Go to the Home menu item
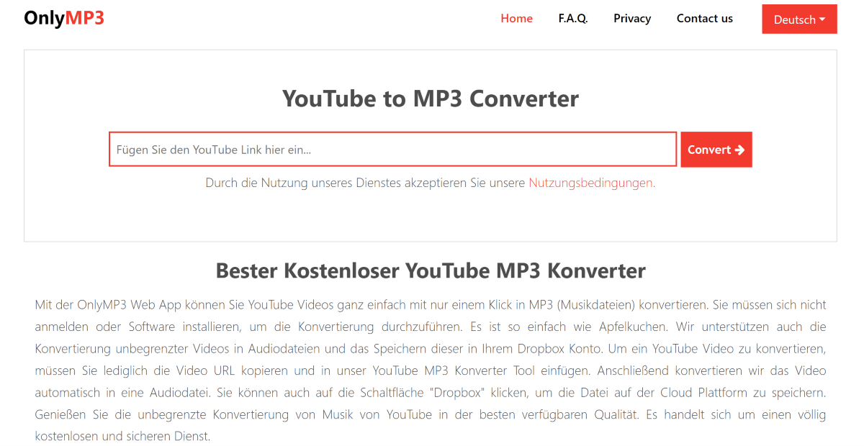 coord(517,19)
